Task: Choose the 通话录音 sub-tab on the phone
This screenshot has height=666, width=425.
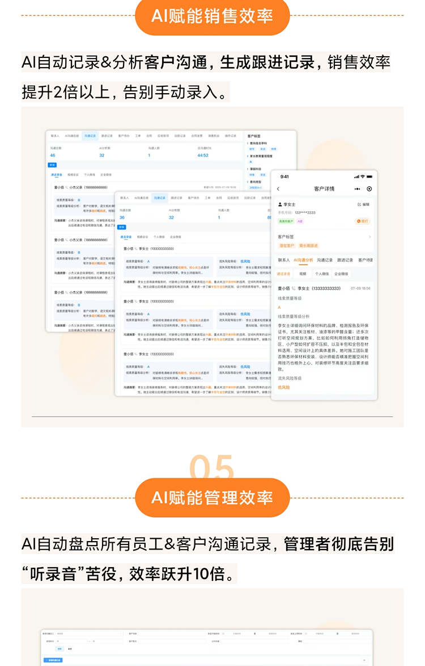Action: tap(283, 274)
